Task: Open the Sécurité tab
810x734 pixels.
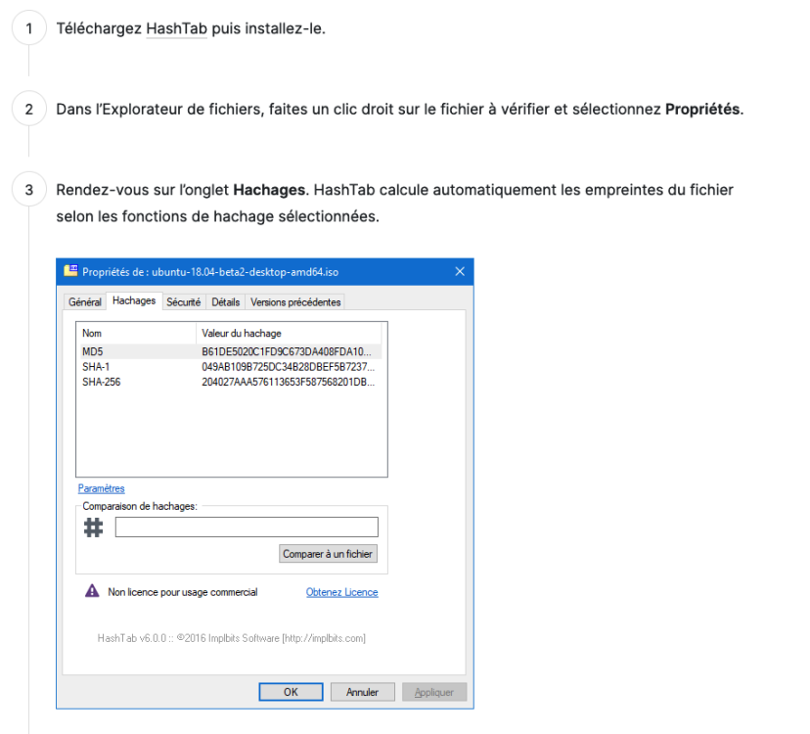Action: click(x=183, y=301)
